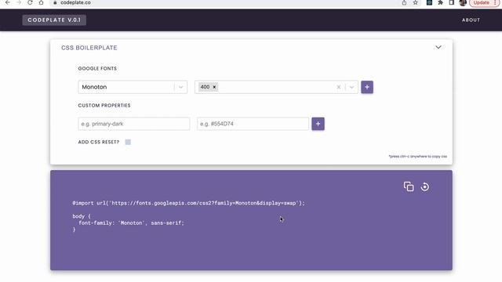Add the custom property with its plus button
Screen dimensions: 502x282
318,124
